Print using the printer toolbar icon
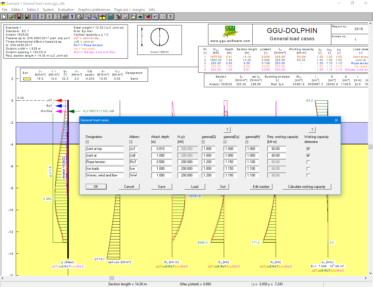The height and width of the screenshot is (287, 373). pyautogui.click(x=65, y=17)
